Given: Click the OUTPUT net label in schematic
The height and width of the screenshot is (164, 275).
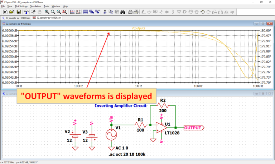Looking at the screenshot, I should pyautogui.click(x=193, y=127).
